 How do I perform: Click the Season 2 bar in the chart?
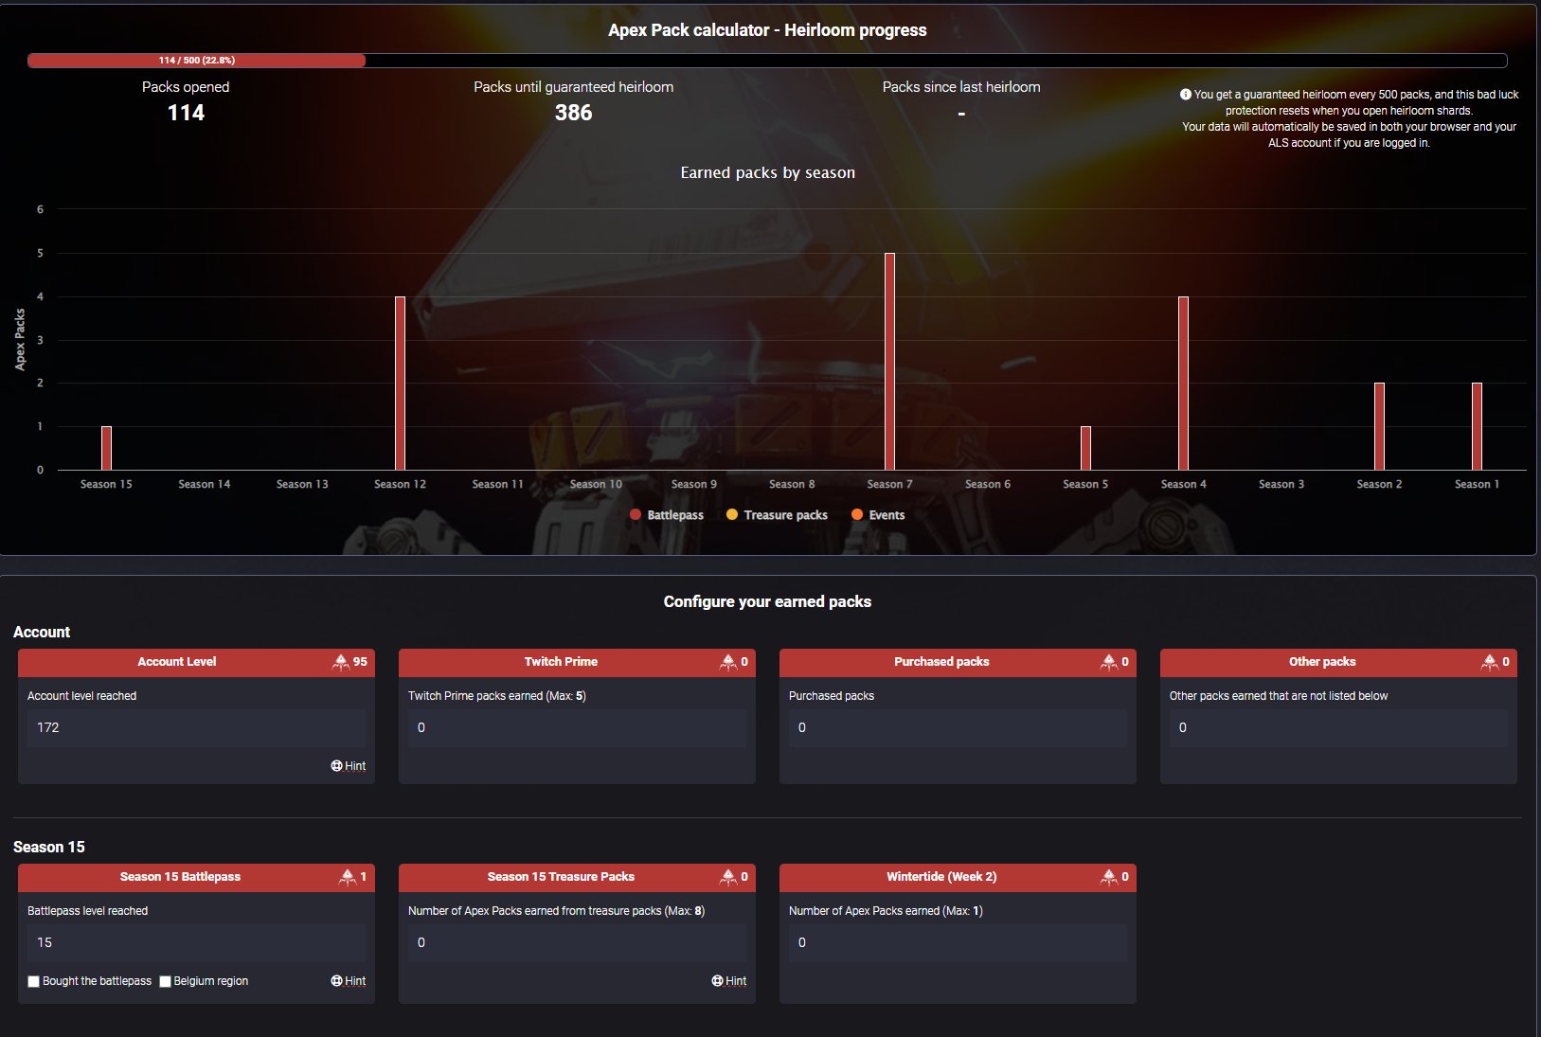(1379, 426)
